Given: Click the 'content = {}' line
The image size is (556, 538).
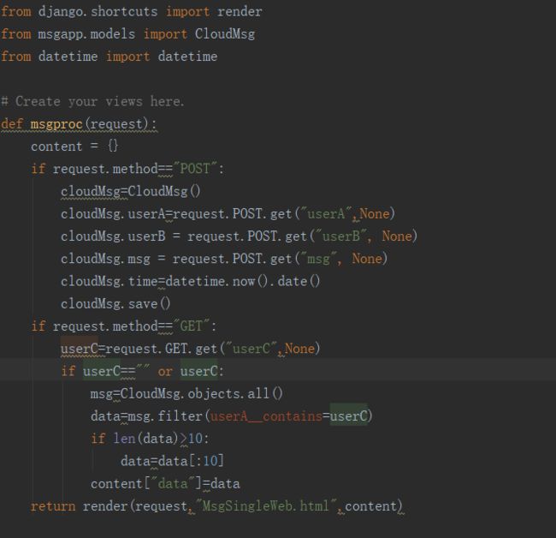Looking at the screenshot, I should (x=74, y=146).
